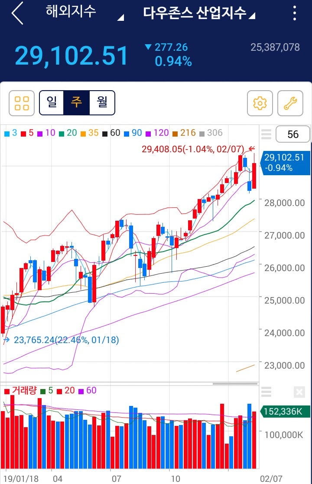Viewport: 312px width, 484px height.
Task: Tap the 27,000.00 price axis label
Action: pyautogui.click(x=285, y=235)
